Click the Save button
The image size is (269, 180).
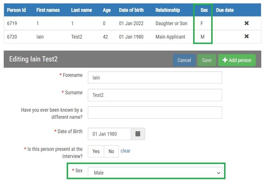click(207, 60)
